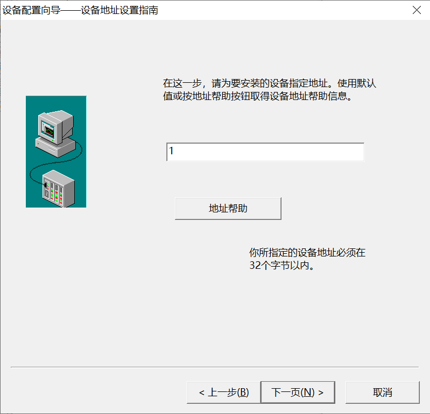
Task: Click the instruction line starting with 在这一步
Action: pos(269,83)
